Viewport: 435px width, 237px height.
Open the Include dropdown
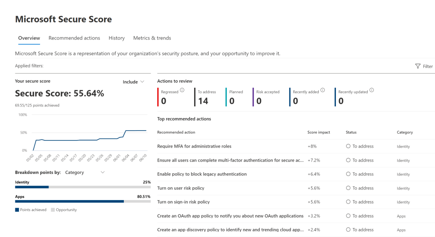point(133,82)
